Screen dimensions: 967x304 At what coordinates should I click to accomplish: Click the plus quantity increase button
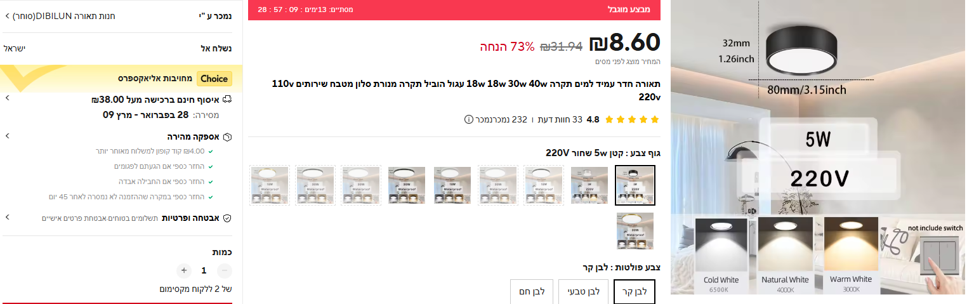184,271
